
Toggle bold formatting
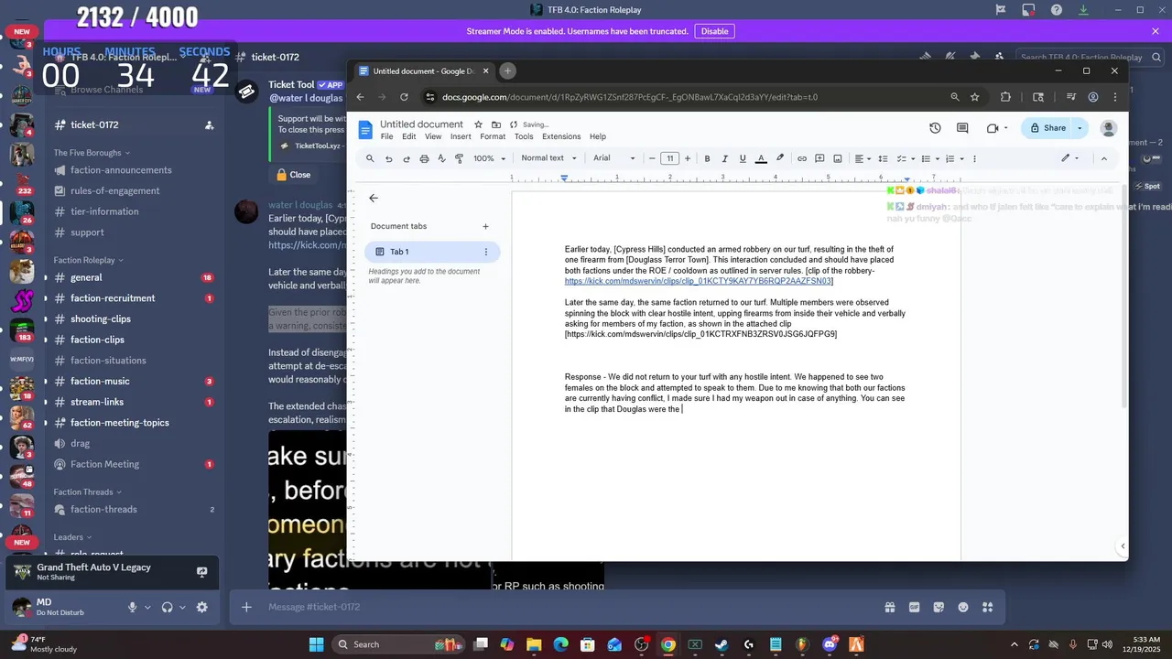tap(707, 158)
